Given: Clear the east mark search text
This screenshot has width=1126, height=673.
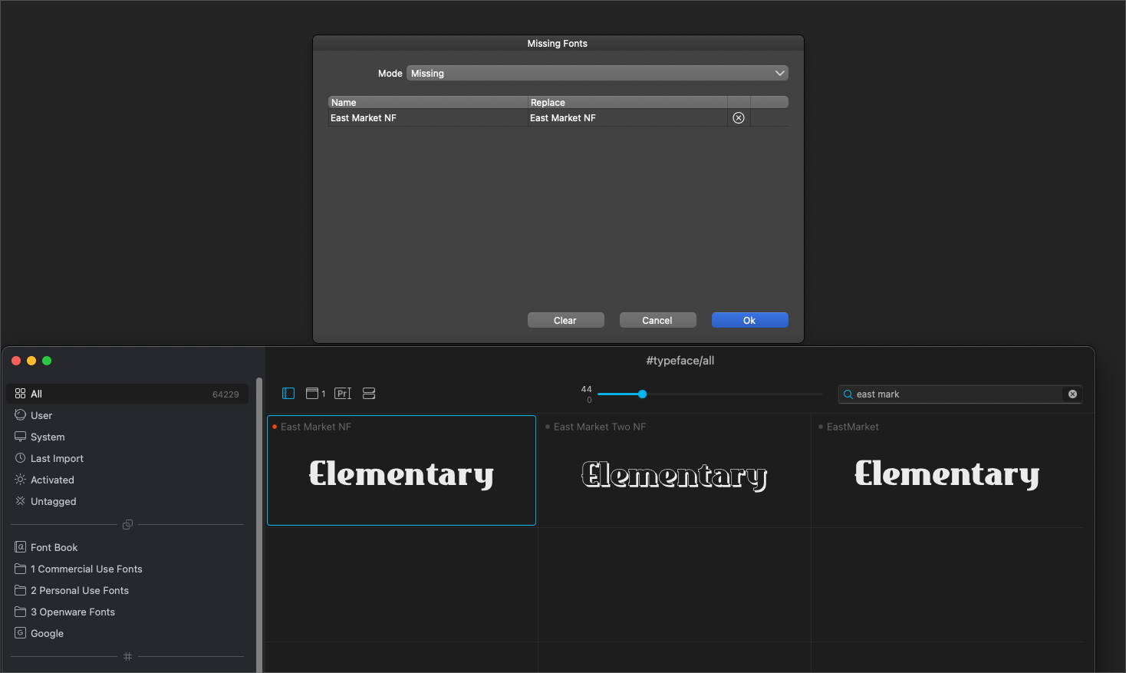Looking at the screenshot, I should click(1072, 394).
